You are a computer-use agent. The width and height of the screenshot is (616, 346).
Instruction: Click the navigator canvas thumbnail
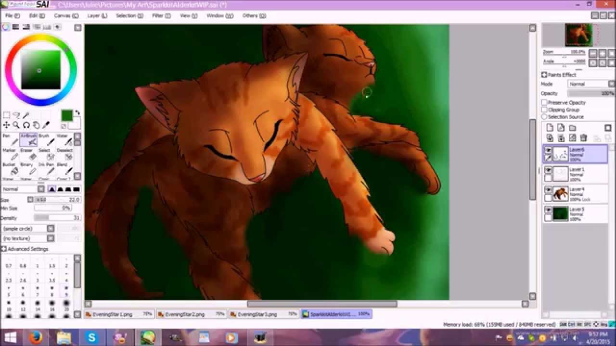click(578, 35)
